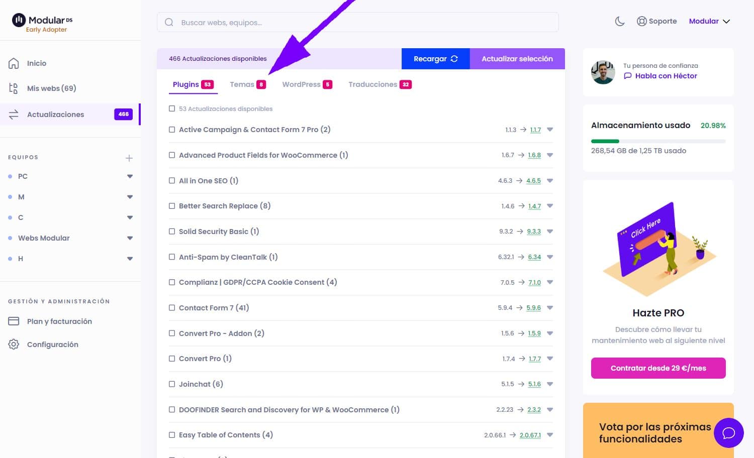
Task: Open version 1.1.7 changelog link
Action: [536, 130]
